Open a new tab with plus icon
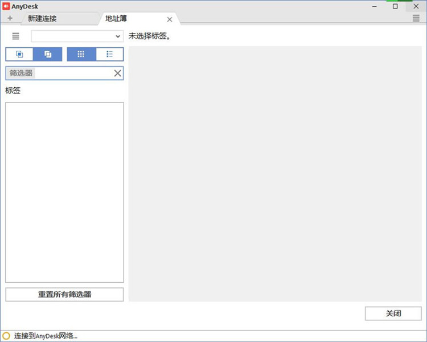The image size is (427, 342). (10, 18)
